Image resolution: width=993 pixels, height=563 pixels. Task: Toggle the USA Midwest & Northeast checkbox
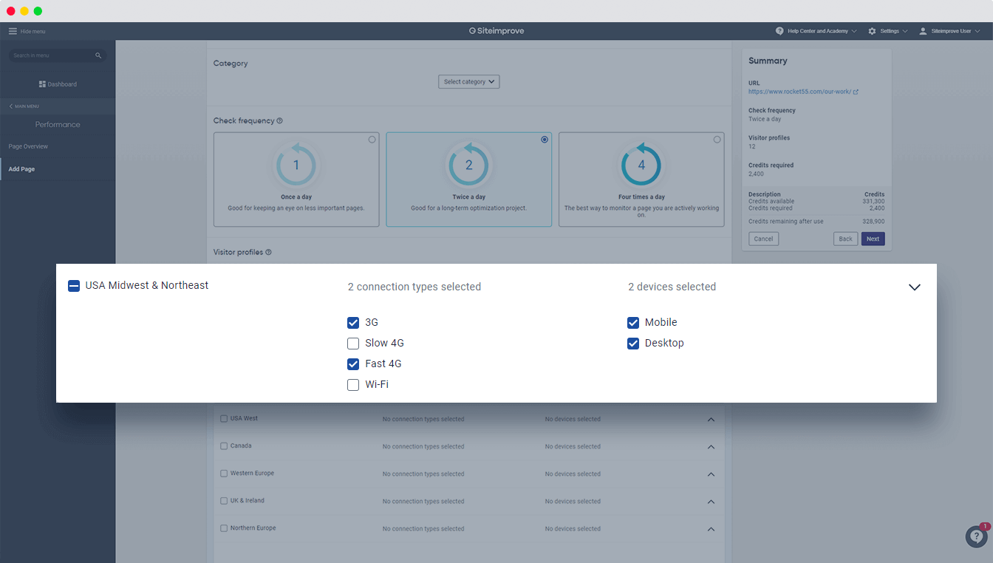74,286
